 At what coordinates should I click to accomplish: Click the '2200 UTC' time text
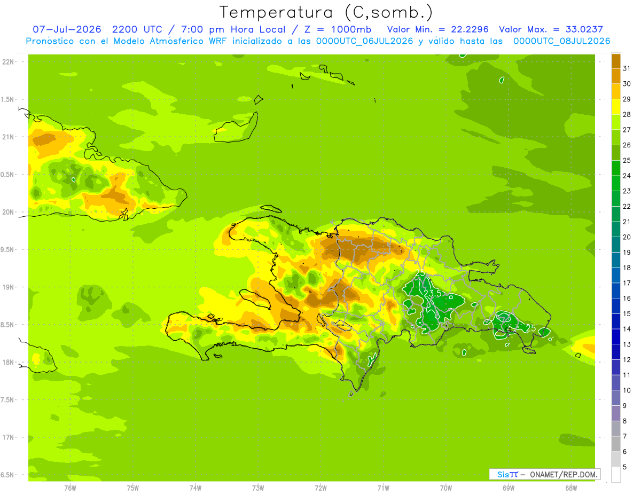coord(136,29)
